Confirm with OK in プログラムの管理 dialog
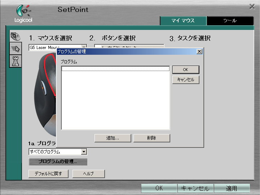260x195 pixels. pos(186,70)
